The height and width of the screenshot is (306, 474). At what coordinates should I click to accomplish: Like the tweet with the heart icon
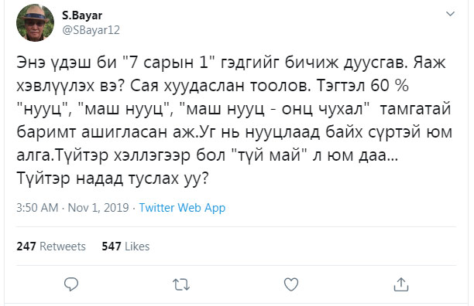point(291,284)
